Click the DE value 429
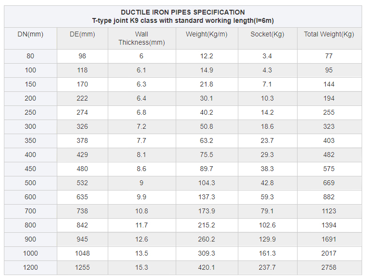This screenshot has width=366, height=277. (x=82, y=155)
